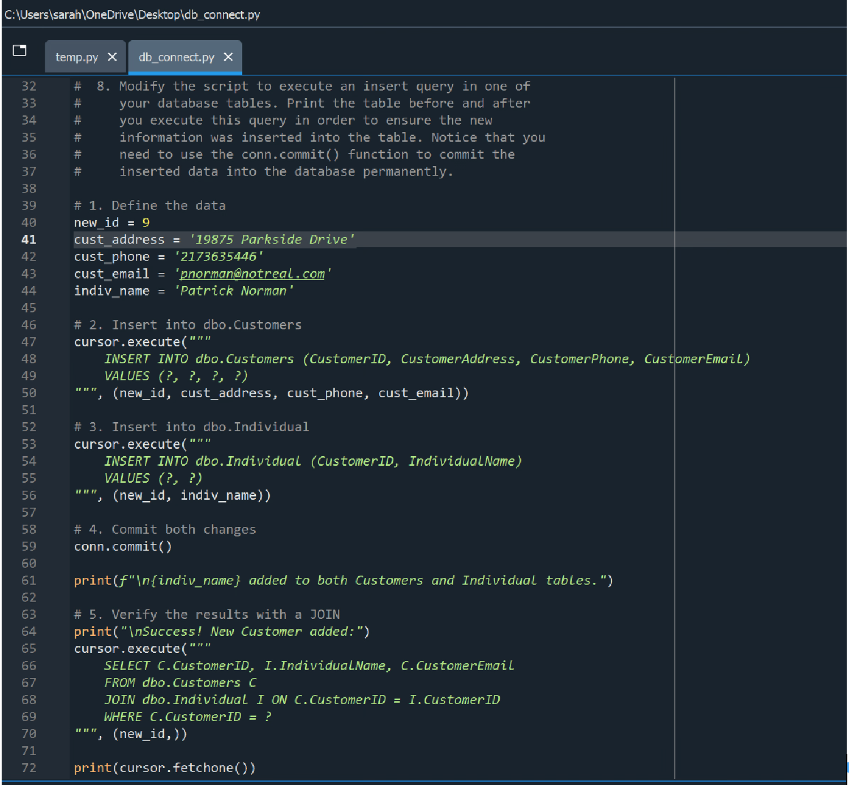The image size is (849, 785).
Task: Click the print 'added to both Customers' line
Action: [x=344, y=581]
